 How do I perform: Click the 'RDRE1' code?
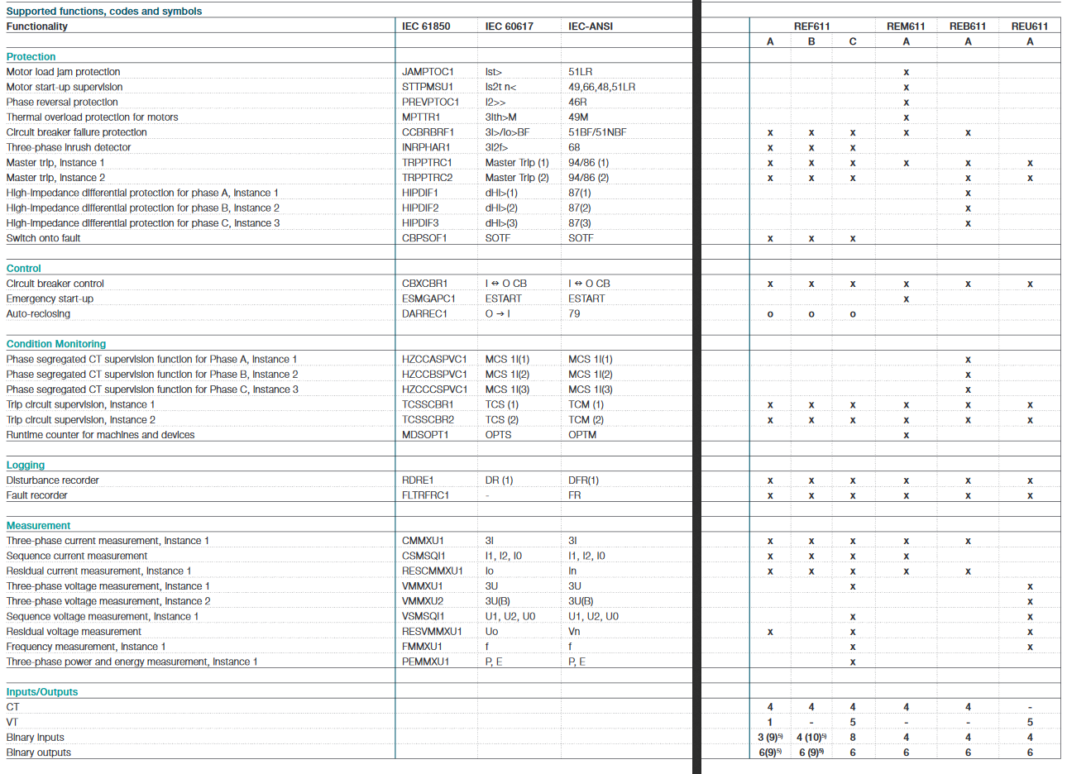(418, 480)
